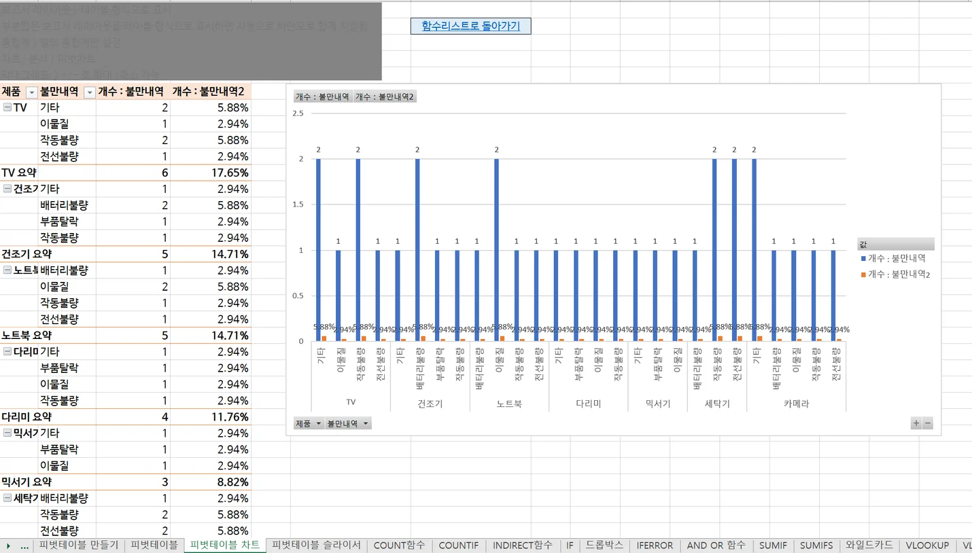Switch to SUMIF sheet tab
The height and width of the screenshot is (553, 972).
774,546
